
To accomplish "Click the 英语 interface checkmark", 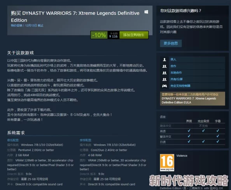I will (x=189, y=131).
